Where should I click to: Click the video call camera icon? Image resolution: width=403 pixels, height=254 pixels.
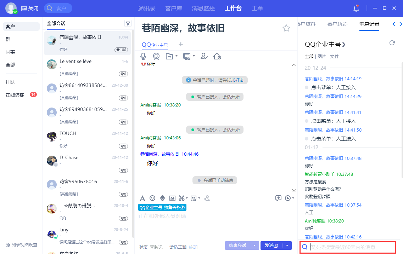click(x=156, y=56)
